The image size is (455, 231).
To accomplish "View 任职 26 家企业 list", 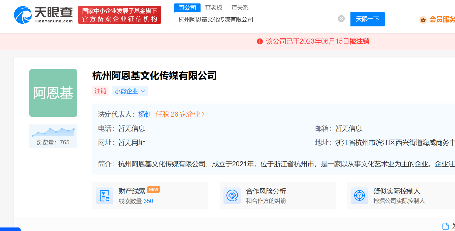I will tap(180, 114).
